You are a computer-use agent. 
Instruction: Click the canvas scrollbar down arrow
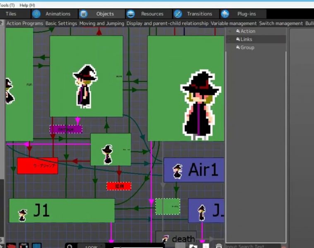point(1,240)
